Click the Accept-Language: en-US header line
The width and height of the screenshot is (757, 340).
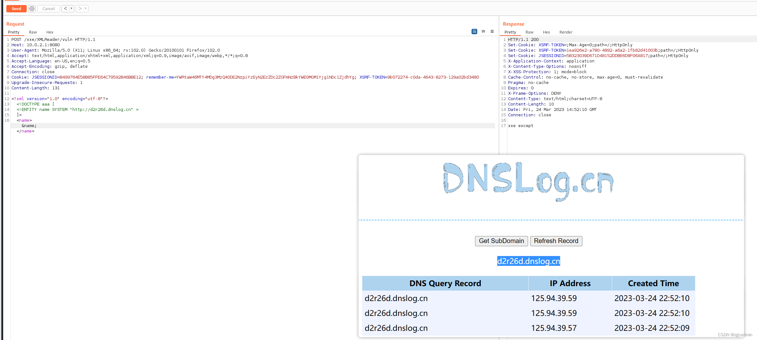[51, 61]
